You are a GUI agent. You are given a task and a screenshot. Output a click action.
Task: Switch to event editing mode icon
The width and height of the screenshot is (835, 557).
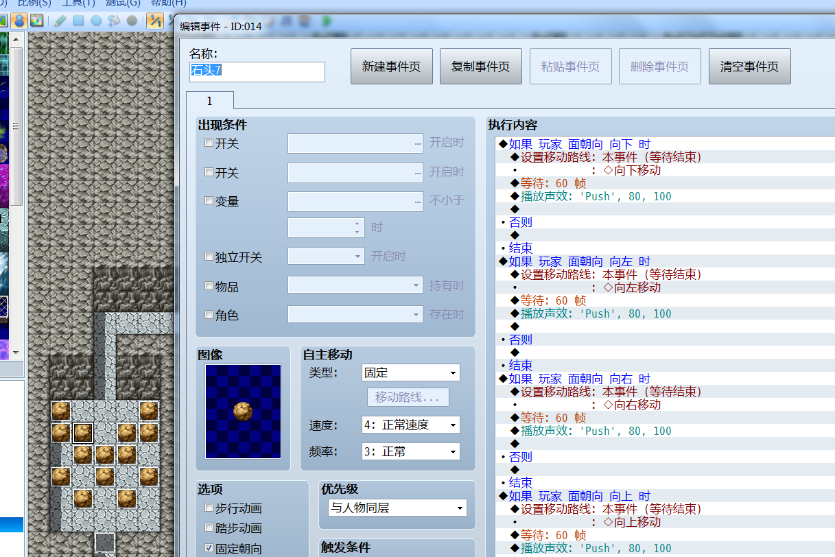(x=19, y=21)
